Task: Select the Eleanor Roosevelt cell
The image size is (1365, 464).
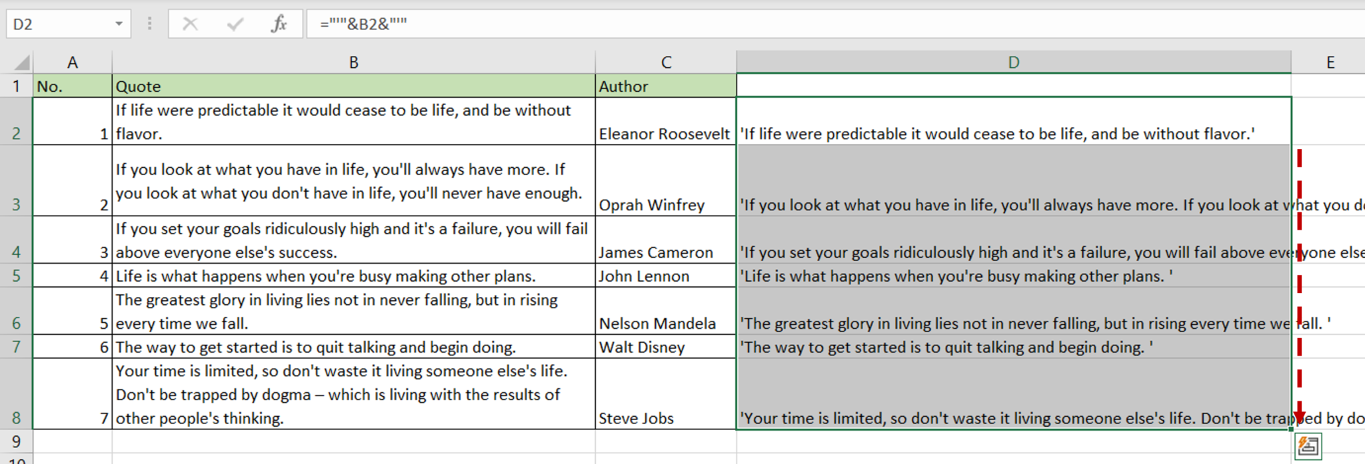Action: coord(666,121)
